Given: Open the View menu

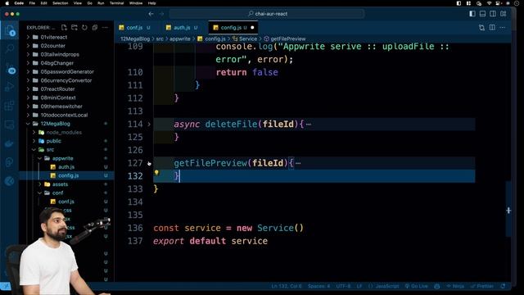Looking at the screenshot, I should [x=78, y=3].
